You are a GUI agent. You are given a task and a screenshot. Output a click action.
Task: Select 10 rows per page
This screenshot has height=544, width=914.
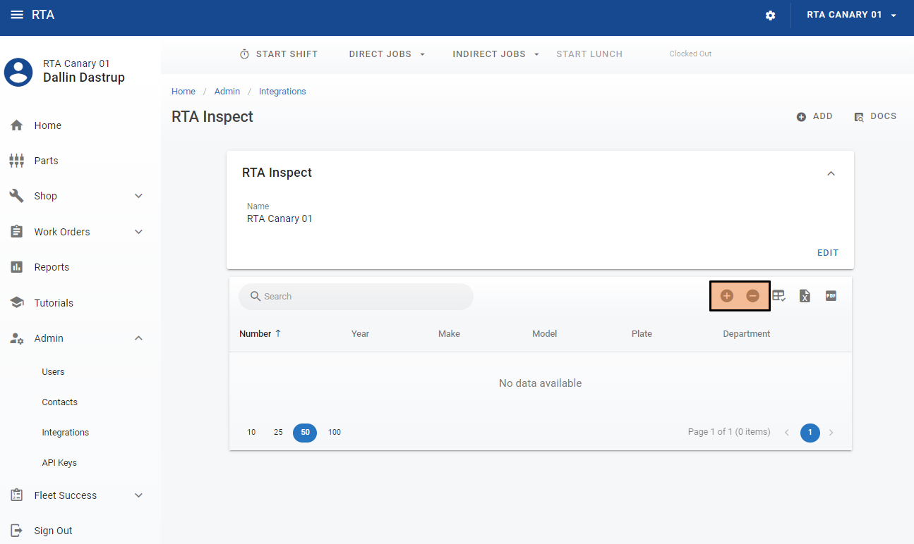(251, 433)
